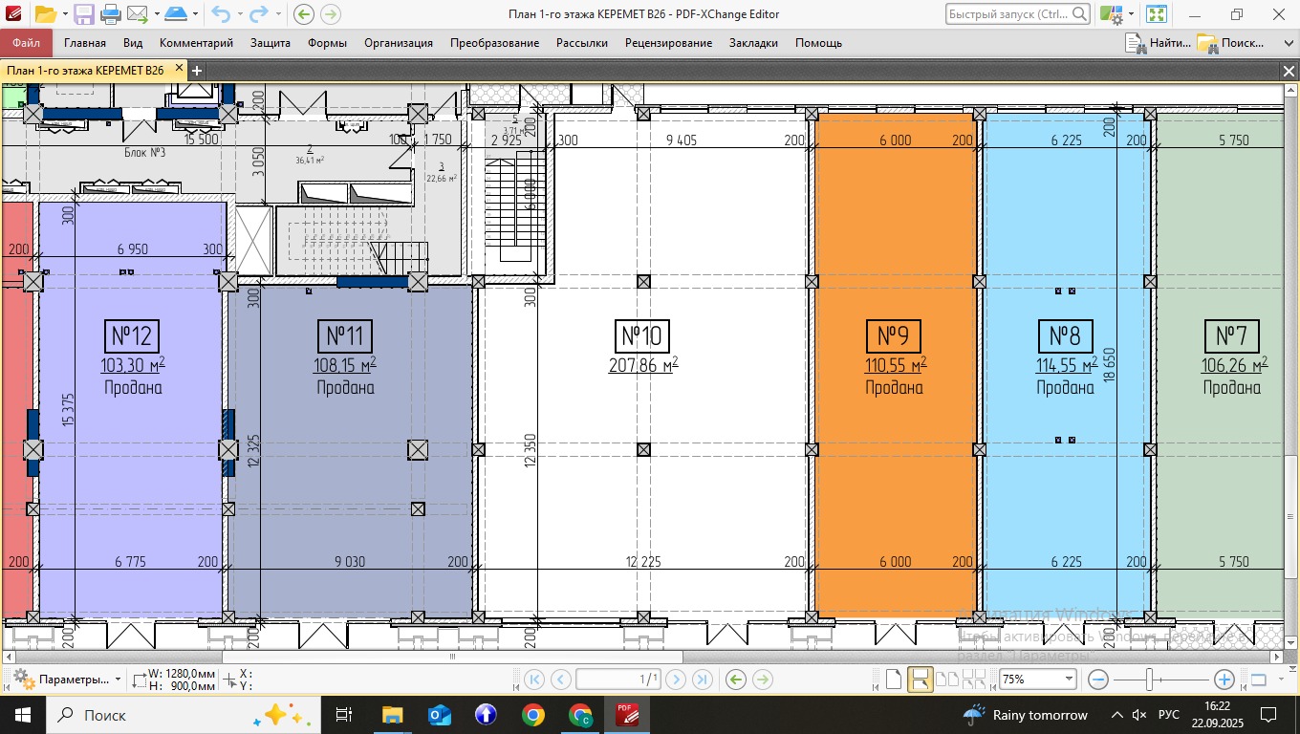Click the Print icon in toolbar
This screenshot has height=734, width=1300.
[x=111, y=14]
